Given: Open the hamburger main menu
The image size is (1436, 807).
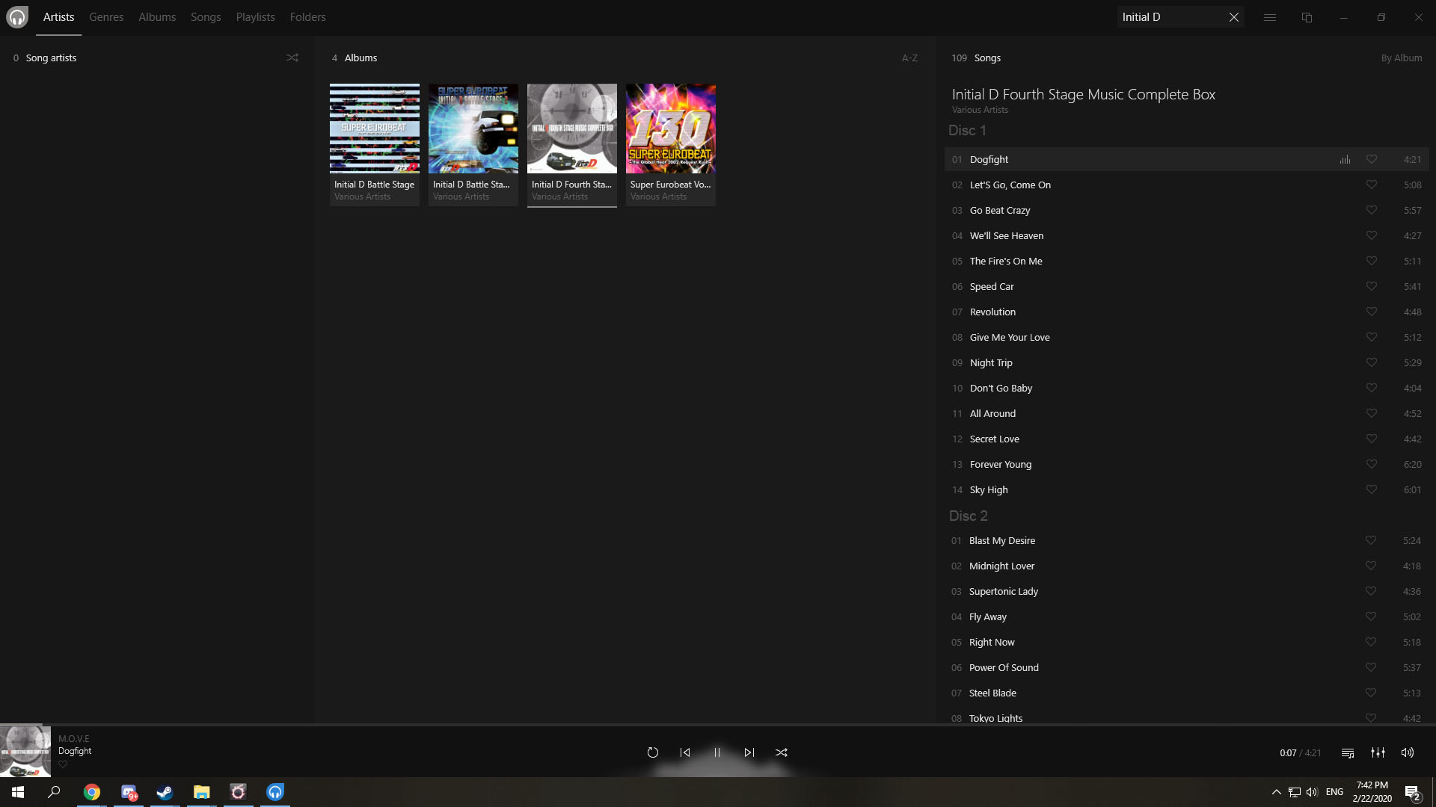Looking at the screenshot, I should (1269, 16).
